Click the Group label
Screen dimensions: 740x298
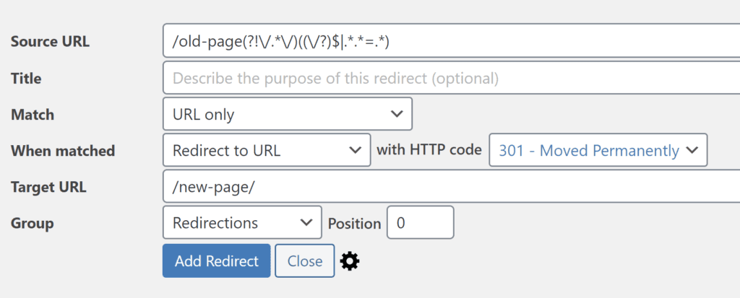click(32, 223)
